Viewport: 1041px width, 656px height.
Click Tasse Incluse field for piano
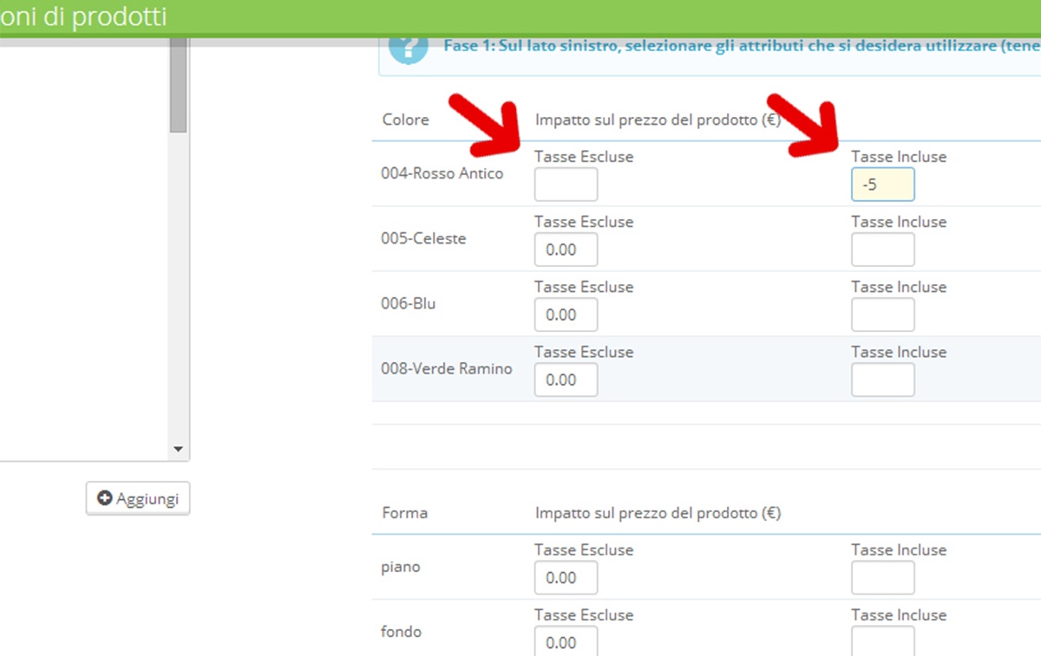(882, 578)
